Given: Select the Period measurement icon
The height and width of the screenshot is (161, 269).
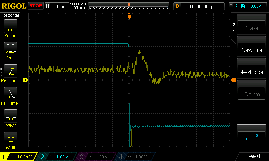Looking at the screenshot, I should (x=11, y=26).
